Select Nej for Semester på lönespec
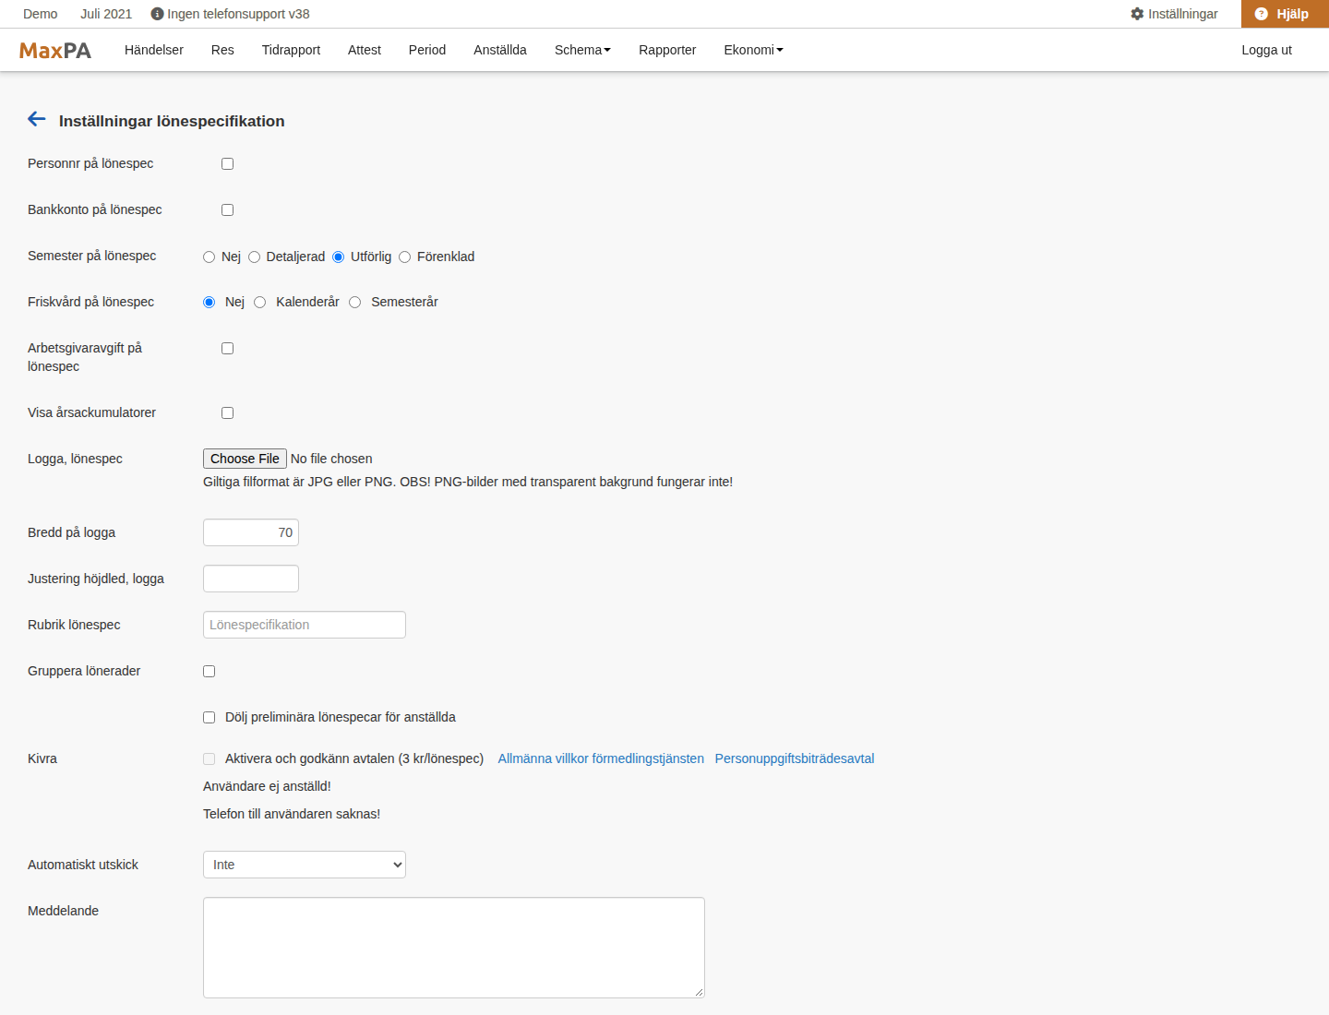Screen dimensions: 1329x1015 click(209, 257)
